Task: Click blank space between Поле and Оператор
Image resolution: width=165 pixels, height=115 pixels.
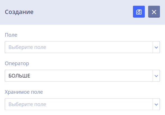Action: pos(82,57)
